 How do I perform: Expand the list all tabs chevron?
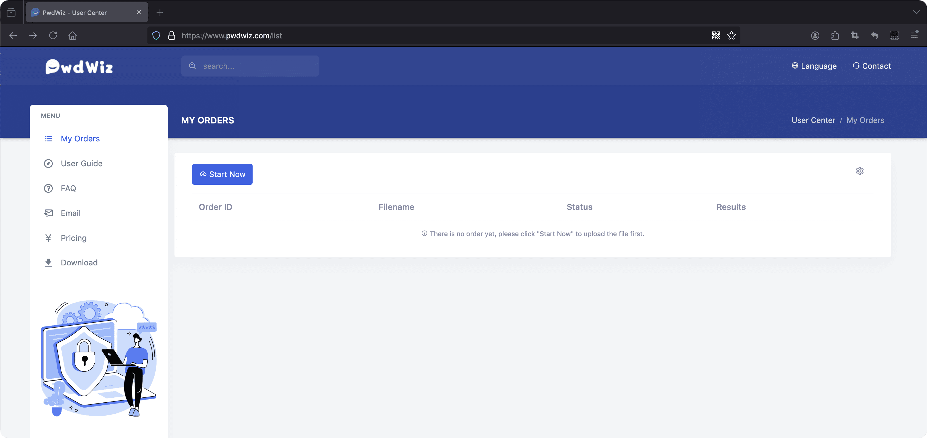[x=916, y=12]
